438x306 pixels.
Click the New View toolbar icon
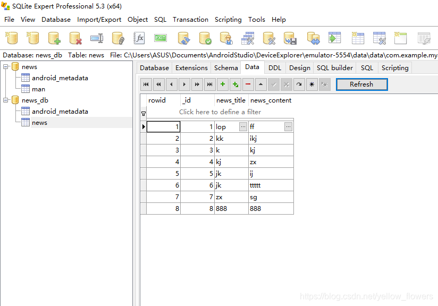pyautogui.click(x=400, y=38)
